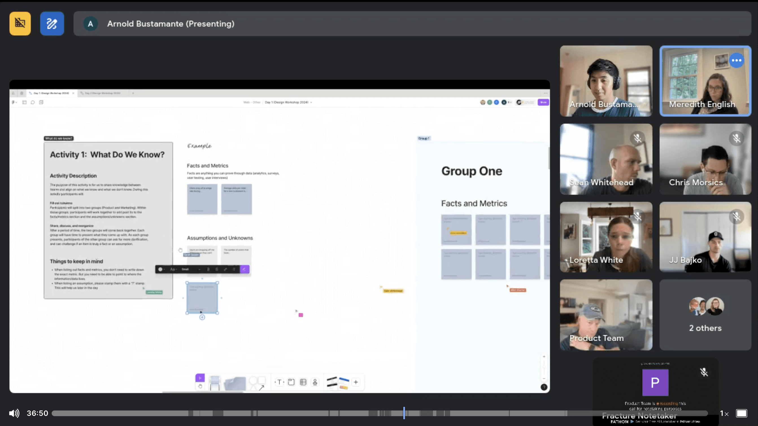Select the Section tool in FigJam toolbar
Image resolution: width=758 pixels, height=426 pixels.
pos(291,382)
